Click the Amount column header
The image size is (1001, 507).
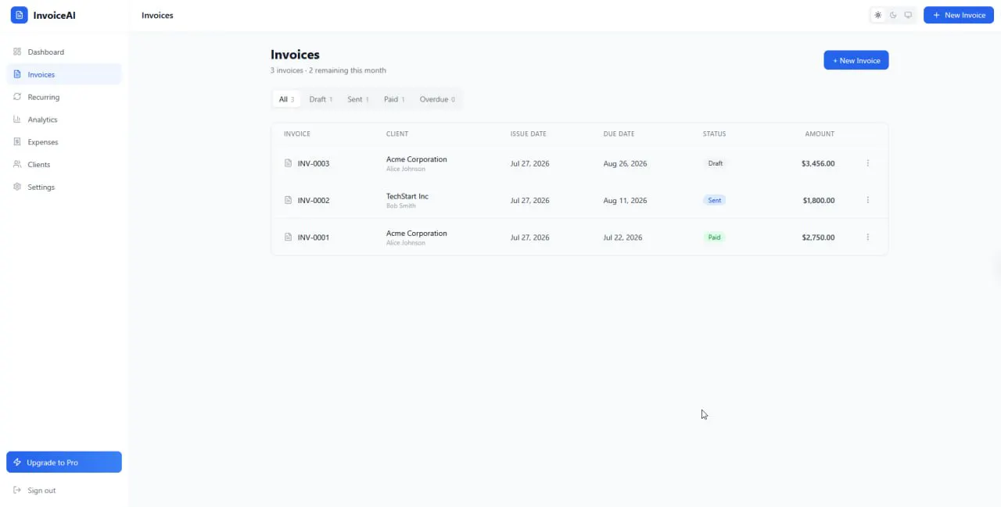click(820, 134)
